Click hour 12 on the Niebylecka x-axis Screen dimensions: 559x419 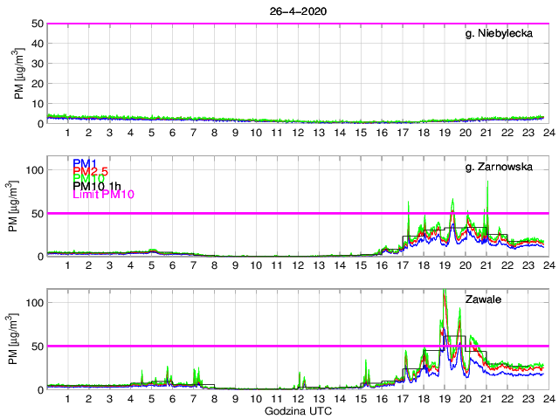coord(297,133)
